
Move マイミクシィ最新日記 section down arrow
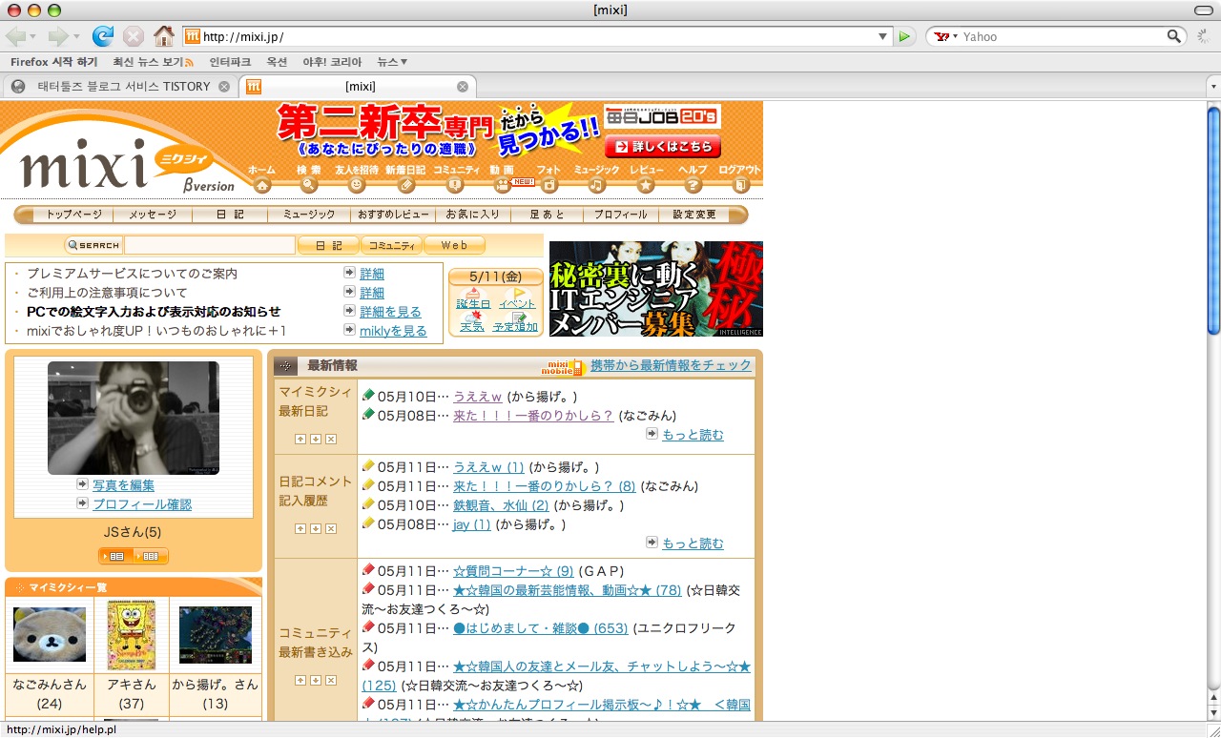click(316, 440)
